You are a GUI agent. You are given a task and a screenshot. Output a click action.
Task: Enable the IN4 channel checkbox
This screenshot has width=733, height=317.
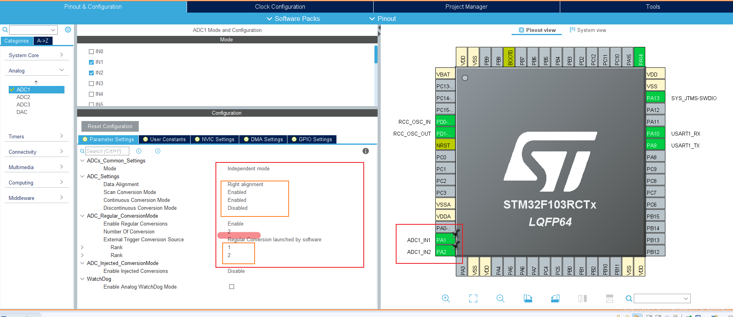91,94
